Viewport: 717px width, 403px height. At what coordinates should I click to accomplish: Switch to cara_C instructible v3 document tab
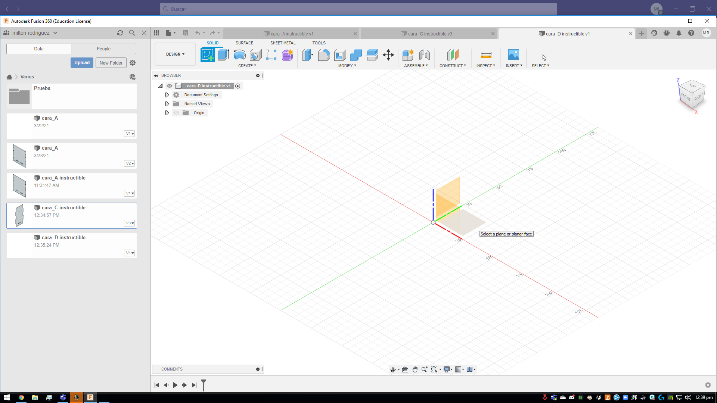[x=429, y=34]
